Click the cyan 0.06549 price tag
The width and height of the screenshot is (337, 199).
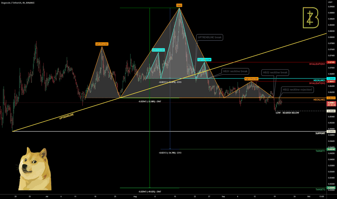pyautogui.click(x=331, y=79)
